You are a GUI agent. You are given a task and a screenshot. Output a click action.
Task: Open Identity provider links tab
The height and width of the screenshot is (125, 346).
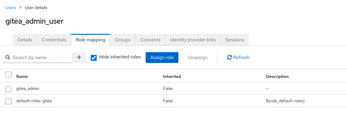click(x=193, y=40)
